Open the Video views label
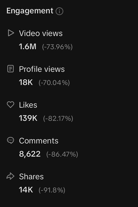The image size is (138, 207). (41, 33)
